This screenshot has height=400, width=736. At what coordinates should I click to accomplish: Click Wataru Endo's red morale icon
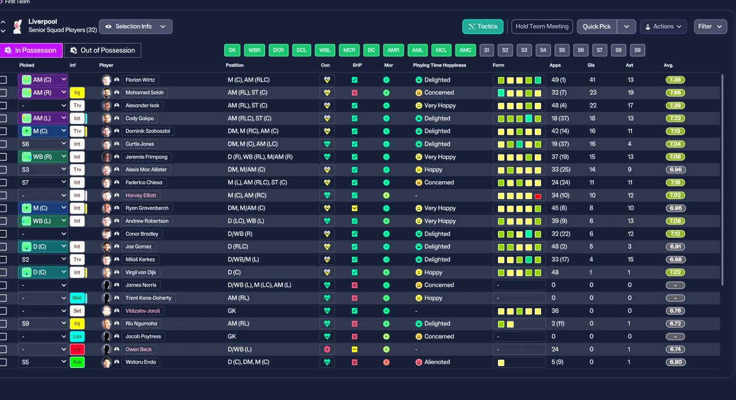386,362
